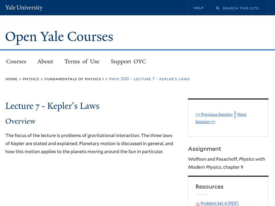
Task: Click Support OYC in the navigation bar
Action: pyautogui.click(x=129, y=61)
